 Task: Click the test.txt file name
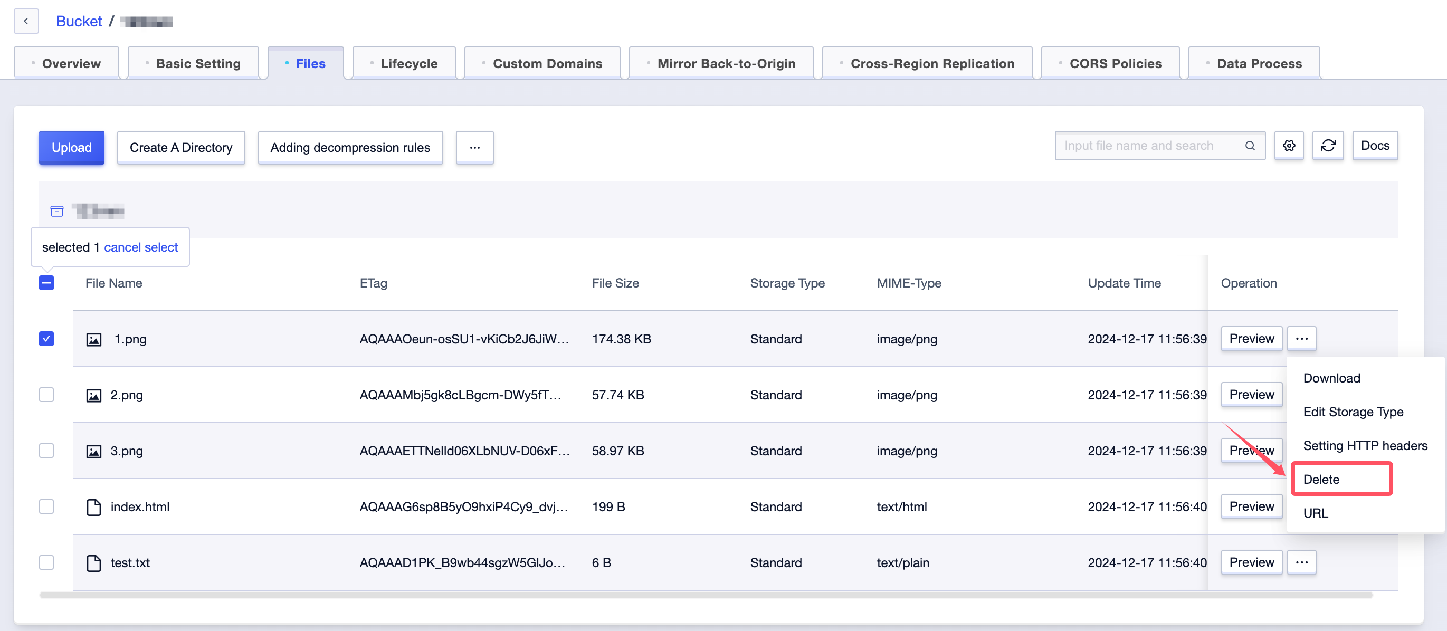click(x=130, y=562)
